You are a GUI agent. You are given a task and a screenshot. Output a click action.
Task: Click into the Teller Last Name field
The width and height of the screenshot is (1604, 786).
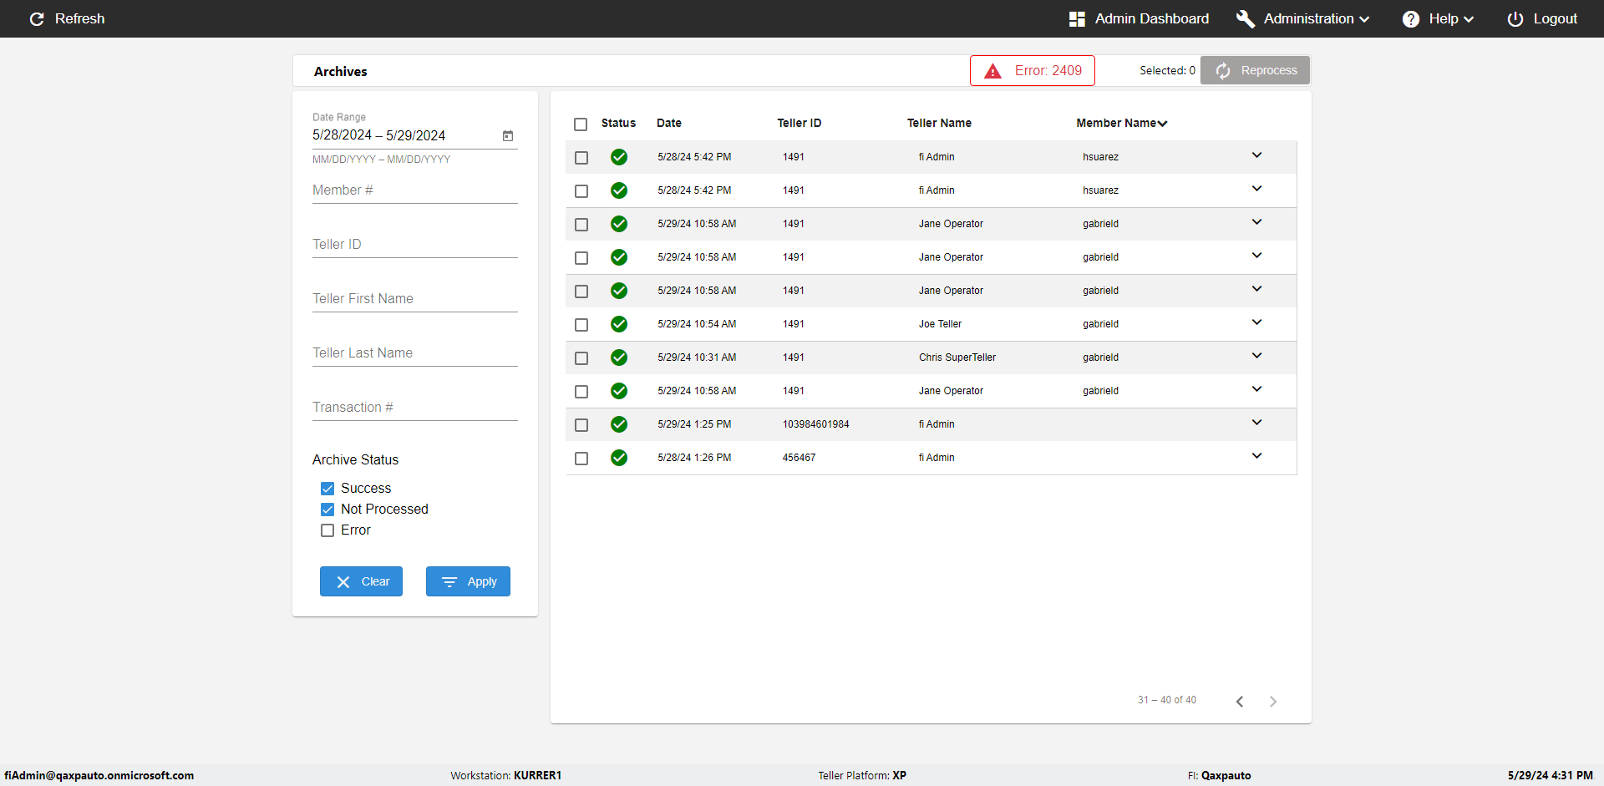tap(414, 353)
